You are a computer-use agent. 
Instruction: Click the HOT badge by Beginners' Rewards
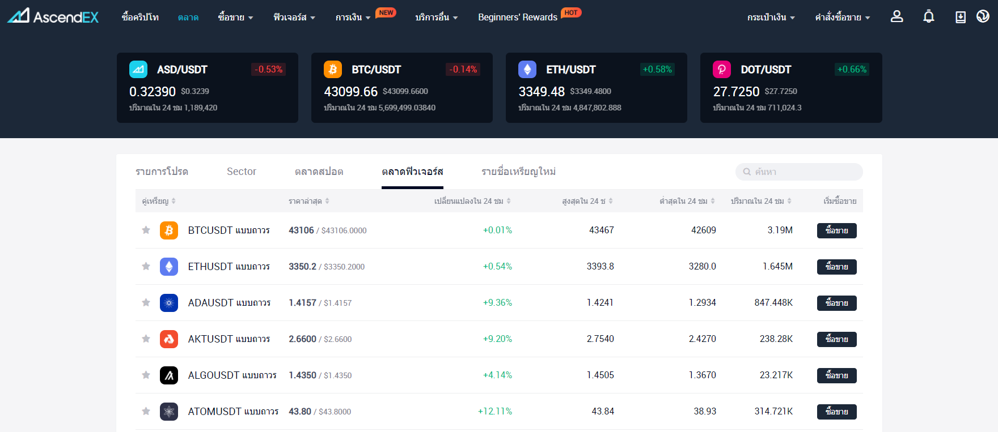[571, 12]
